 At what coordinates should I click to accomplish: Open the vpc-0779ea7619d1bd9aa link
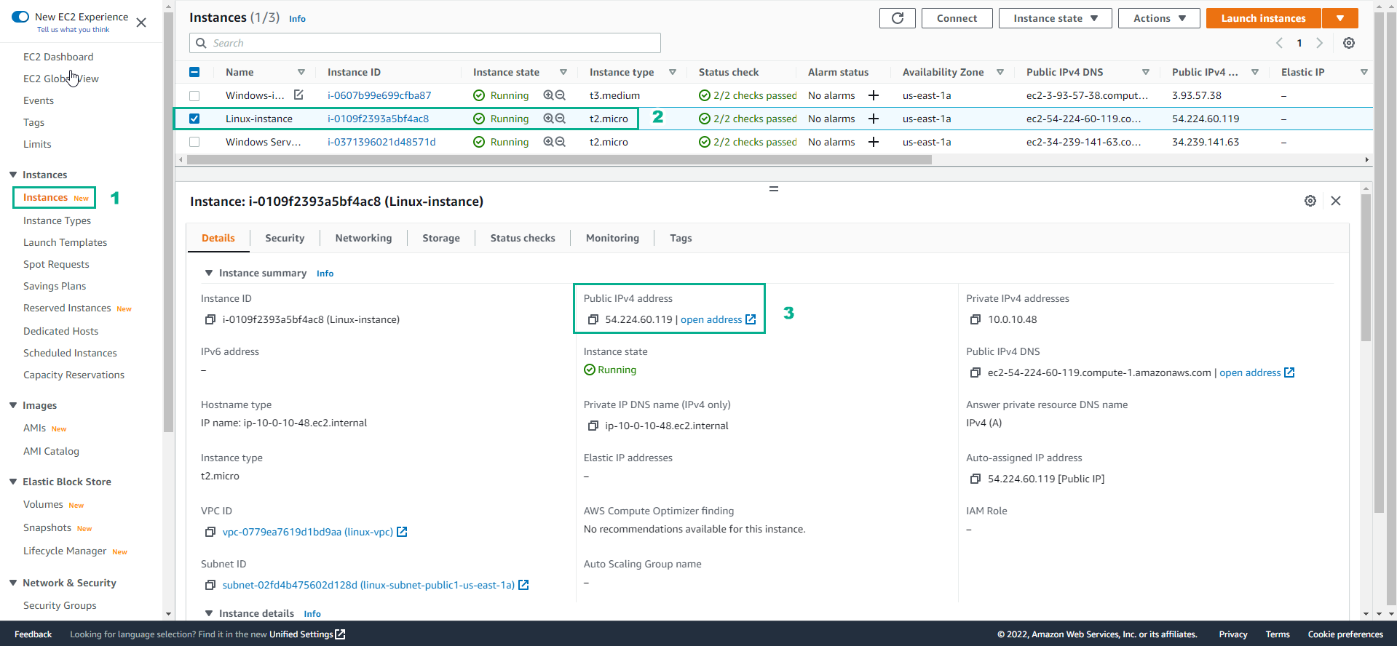pos(307,532)
